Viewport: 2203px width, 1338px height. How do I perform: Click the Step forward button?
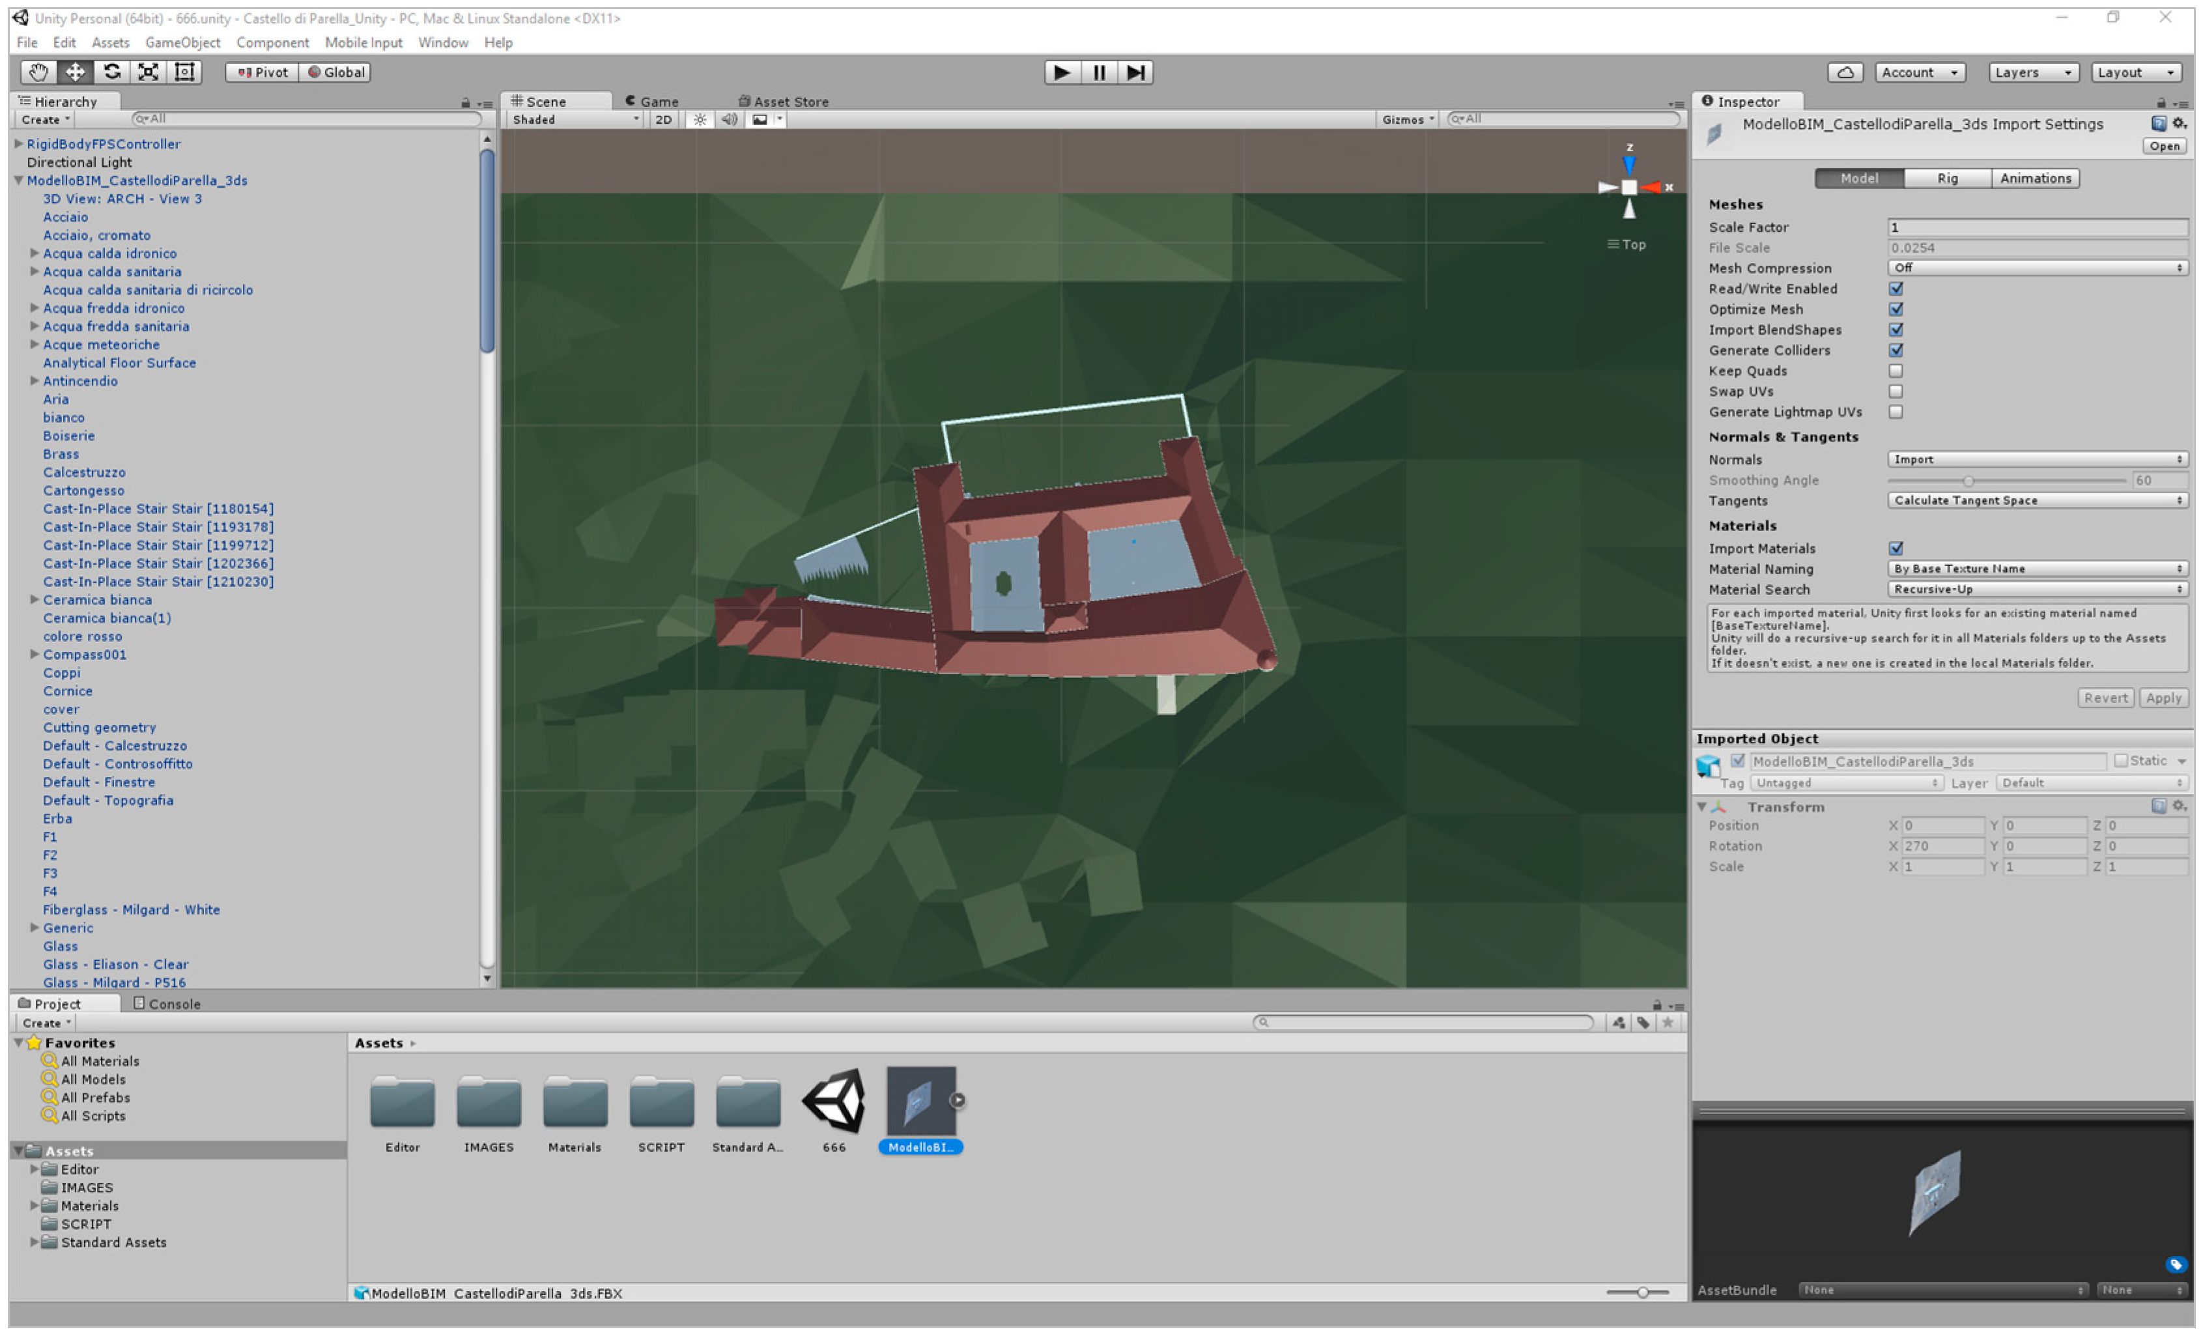pos(1135,72)
